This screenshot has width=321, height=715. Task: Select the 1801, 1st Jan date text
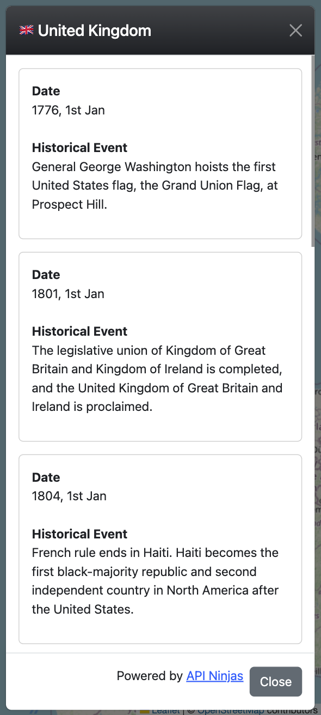68,294
